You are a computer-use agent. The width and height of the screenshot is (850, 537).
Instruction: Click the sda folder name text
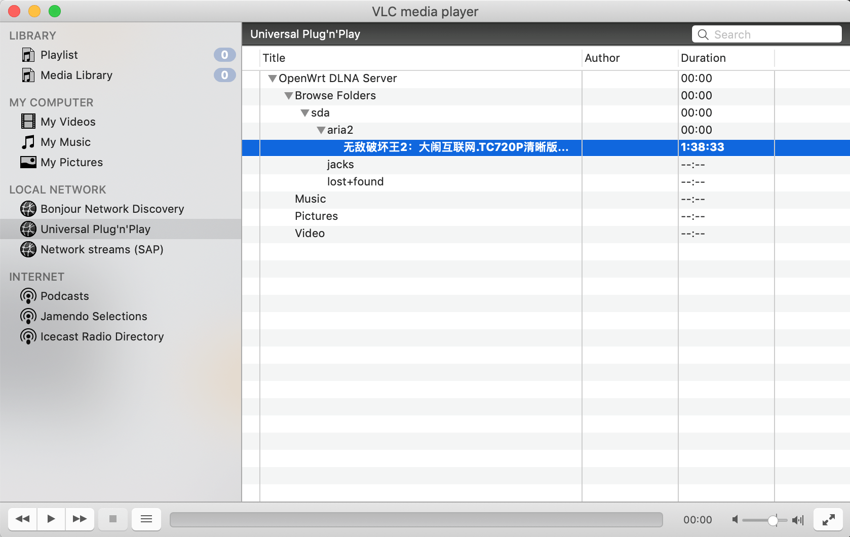point(320,113)
